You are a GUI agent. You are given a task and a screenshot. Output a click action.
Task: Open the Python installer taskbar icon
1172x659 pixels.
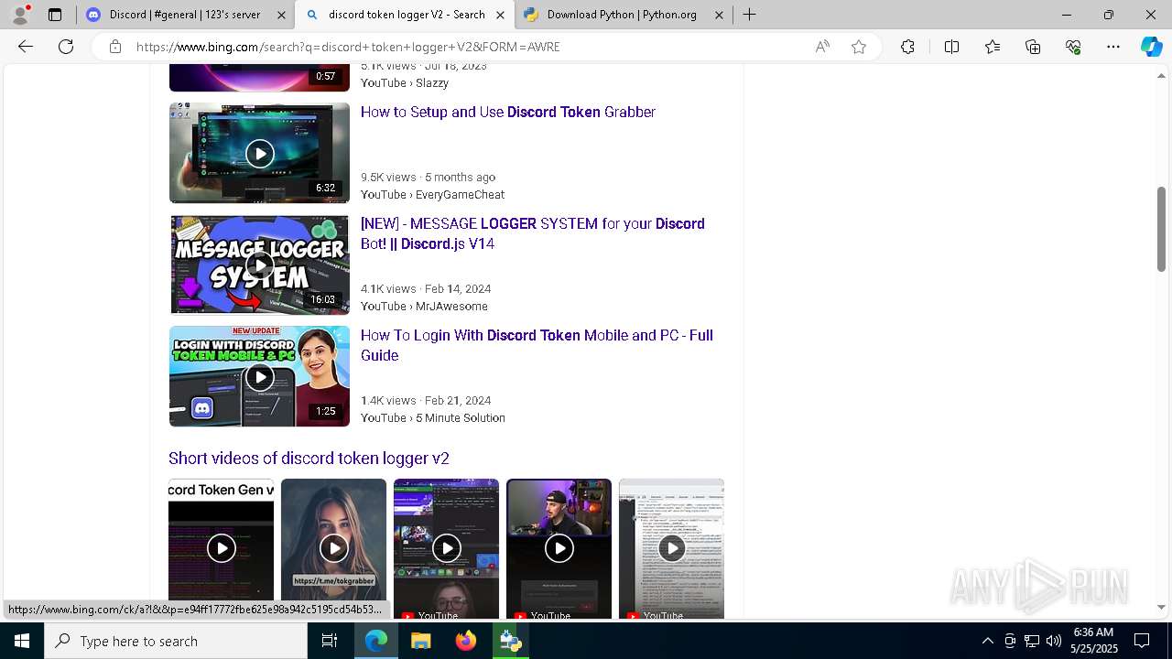[x=510, y=641]
